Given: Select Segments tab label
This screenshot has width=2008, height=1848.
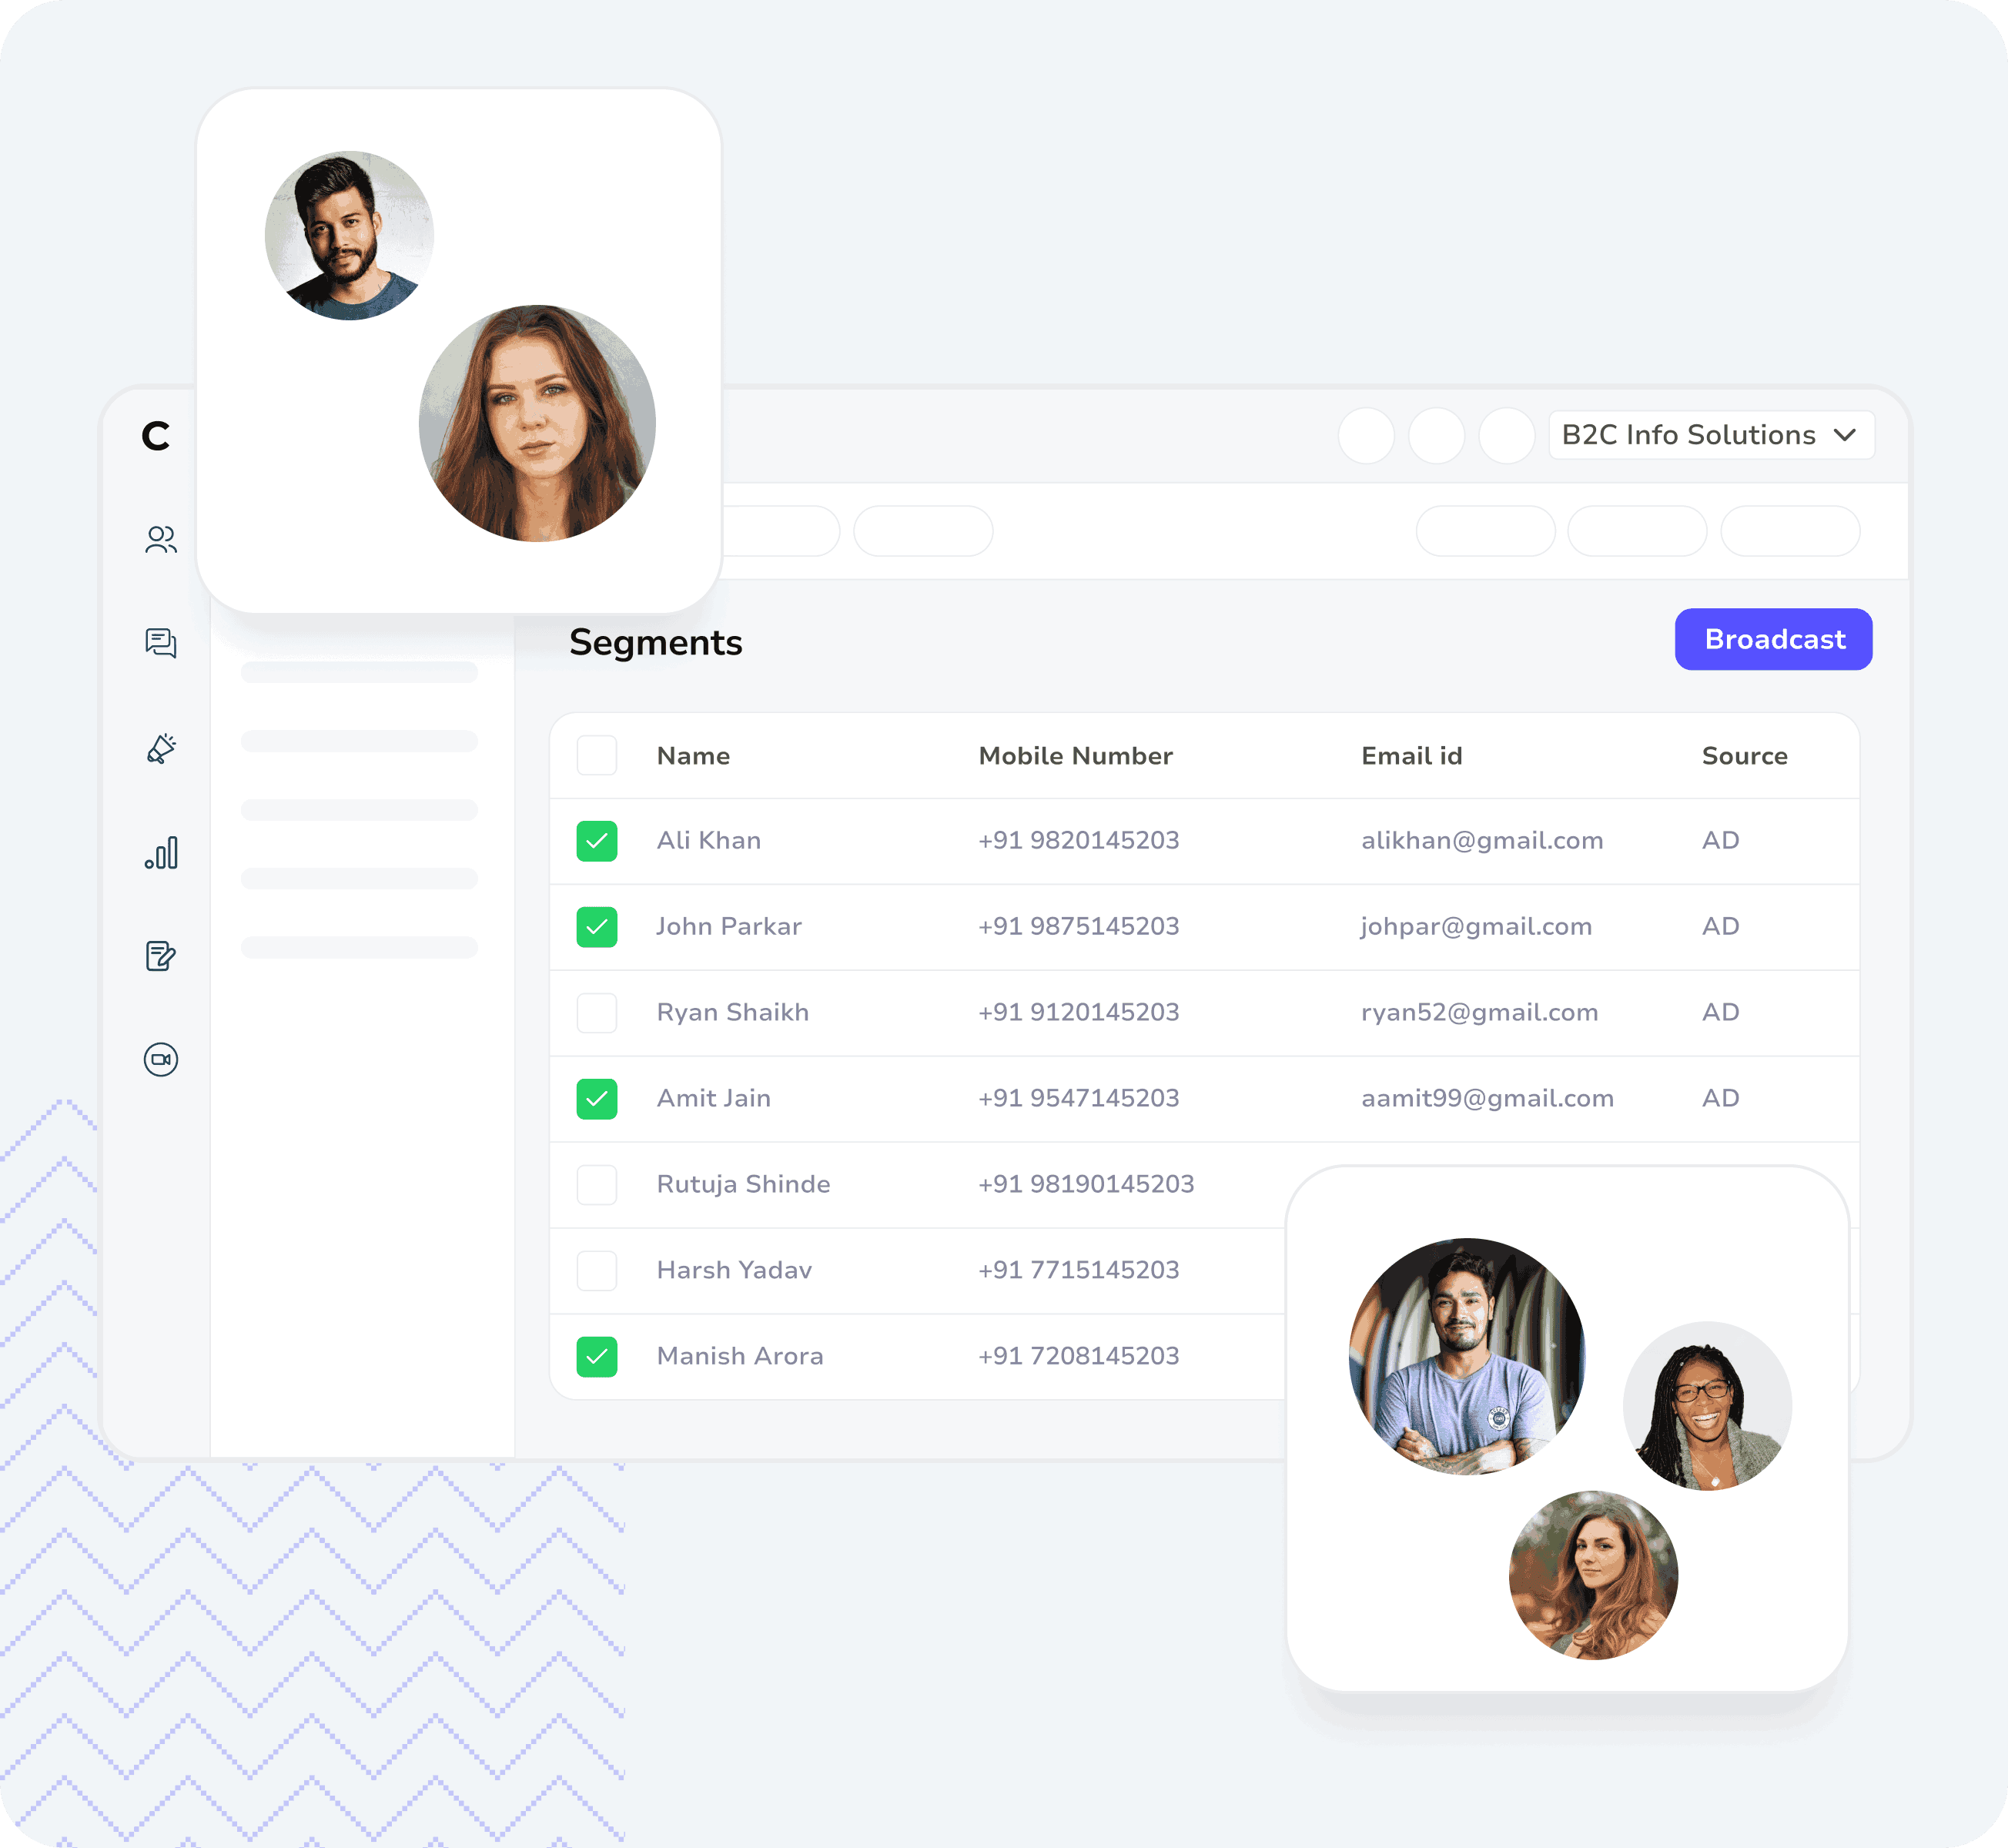Looking at the screenshot, I should 656,641.
